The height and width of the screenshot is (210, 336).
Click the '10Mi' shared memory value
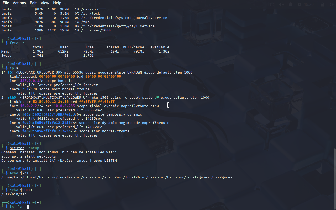[x=115, y=51]
